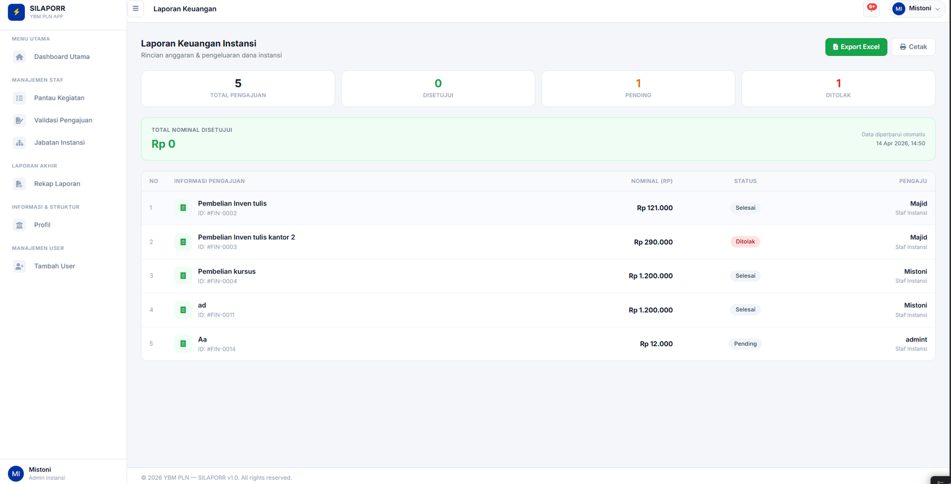Open Dashboard Utama menu item
The width and height of the screenshot is (951, 484).
point(63,57)
